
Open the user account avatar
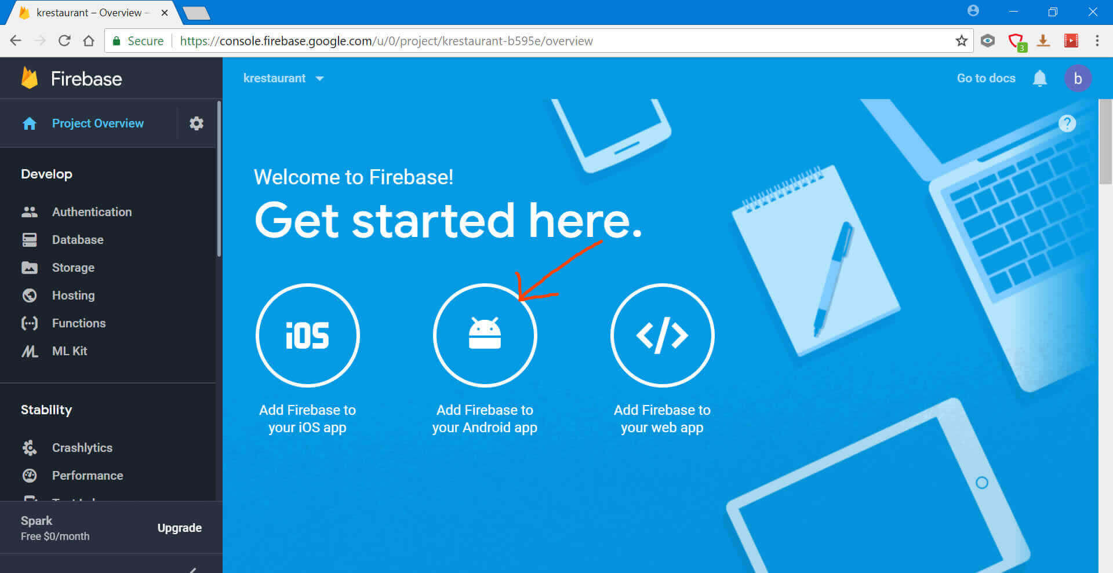(1078, 78)
